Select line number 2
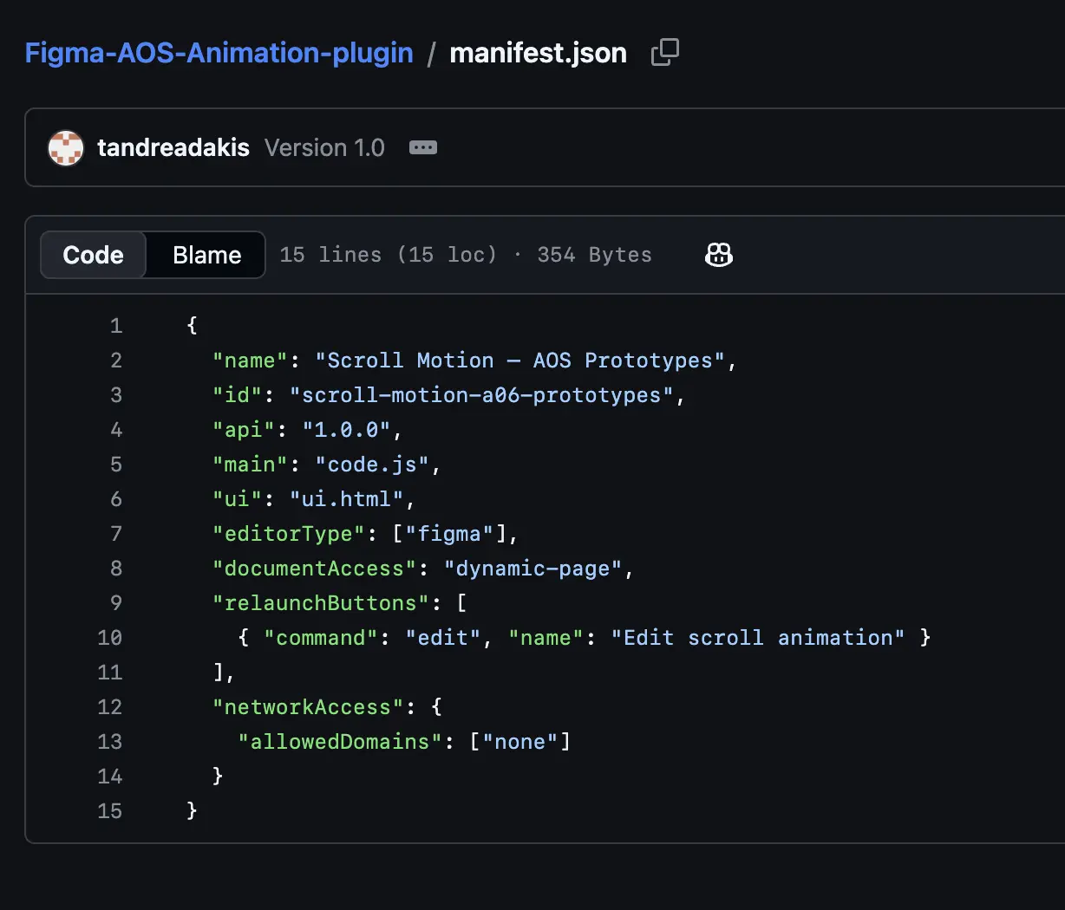The image size is (1065, 910). (x=116, y=361)
